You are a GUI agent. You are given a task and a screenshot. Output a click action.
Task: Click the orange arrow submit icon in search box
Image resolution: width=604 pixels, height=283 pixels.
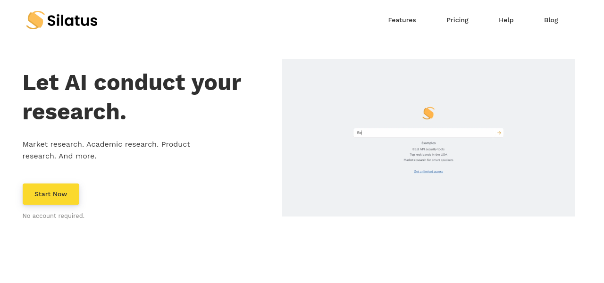pos(499,133)
